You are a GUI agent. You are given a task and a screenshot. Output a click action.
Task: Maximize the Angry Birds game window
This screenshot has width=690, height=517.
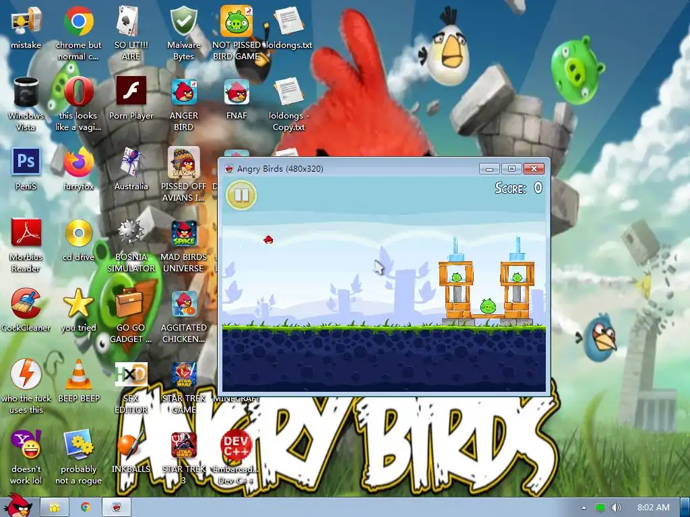(x=511, y=168)
